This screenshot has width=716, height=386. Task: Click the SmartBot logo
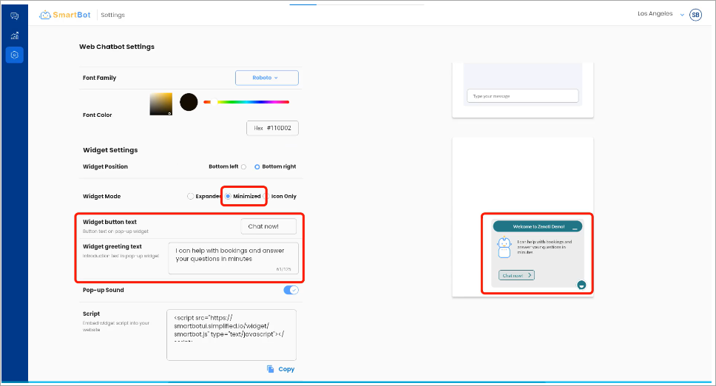point(65,15)
